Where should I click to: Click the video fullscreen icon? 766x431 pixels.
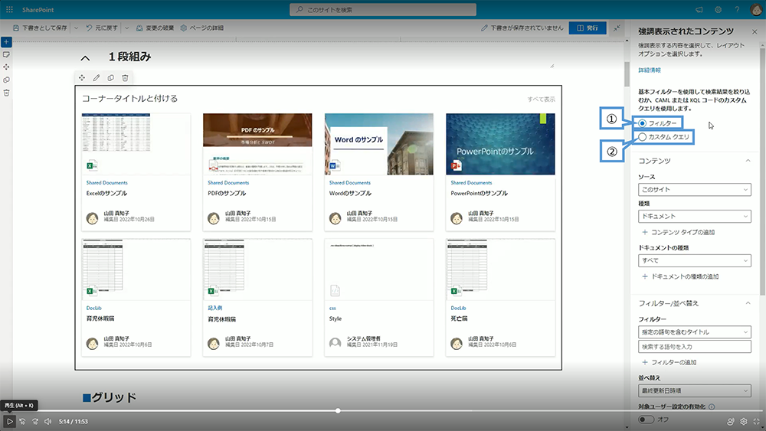click(x=756, y=421)
